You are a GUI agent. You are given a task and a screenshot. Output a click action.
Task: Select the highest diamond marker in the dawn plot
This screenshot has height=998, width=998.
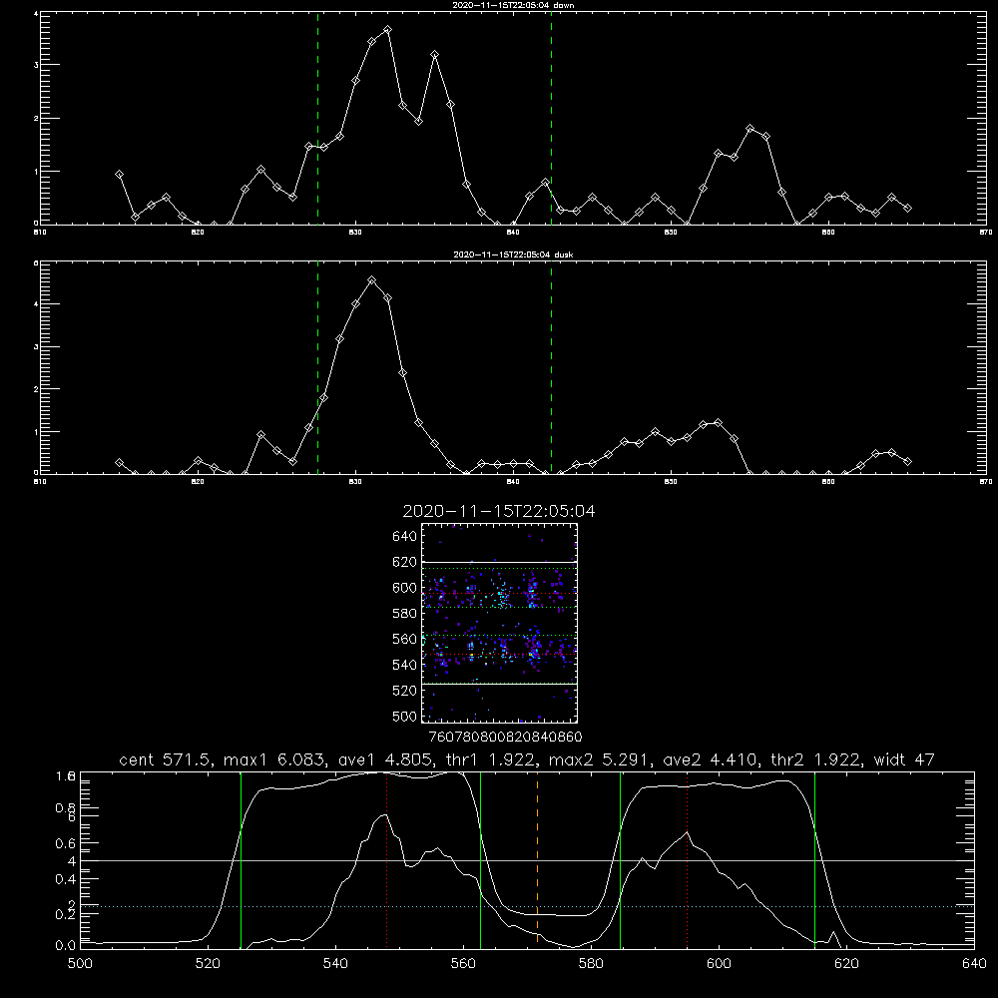point(387,30)
